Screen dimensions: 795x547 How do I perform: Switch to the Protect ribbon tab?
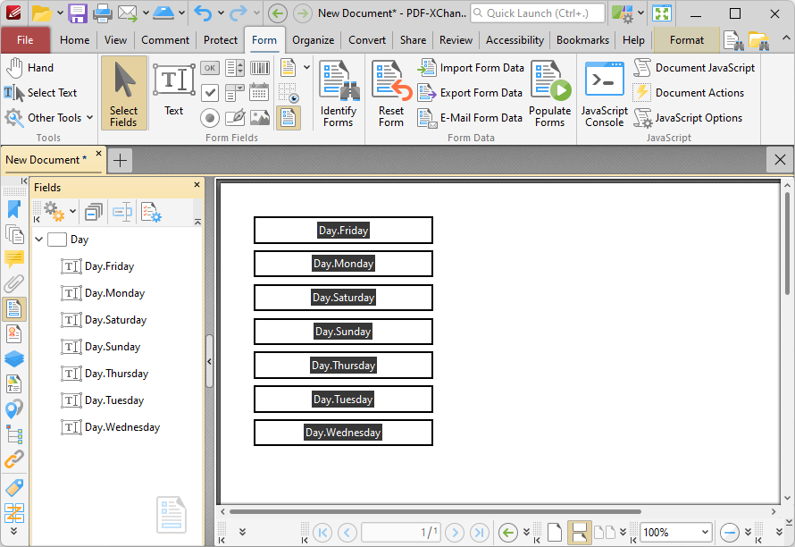221,40
